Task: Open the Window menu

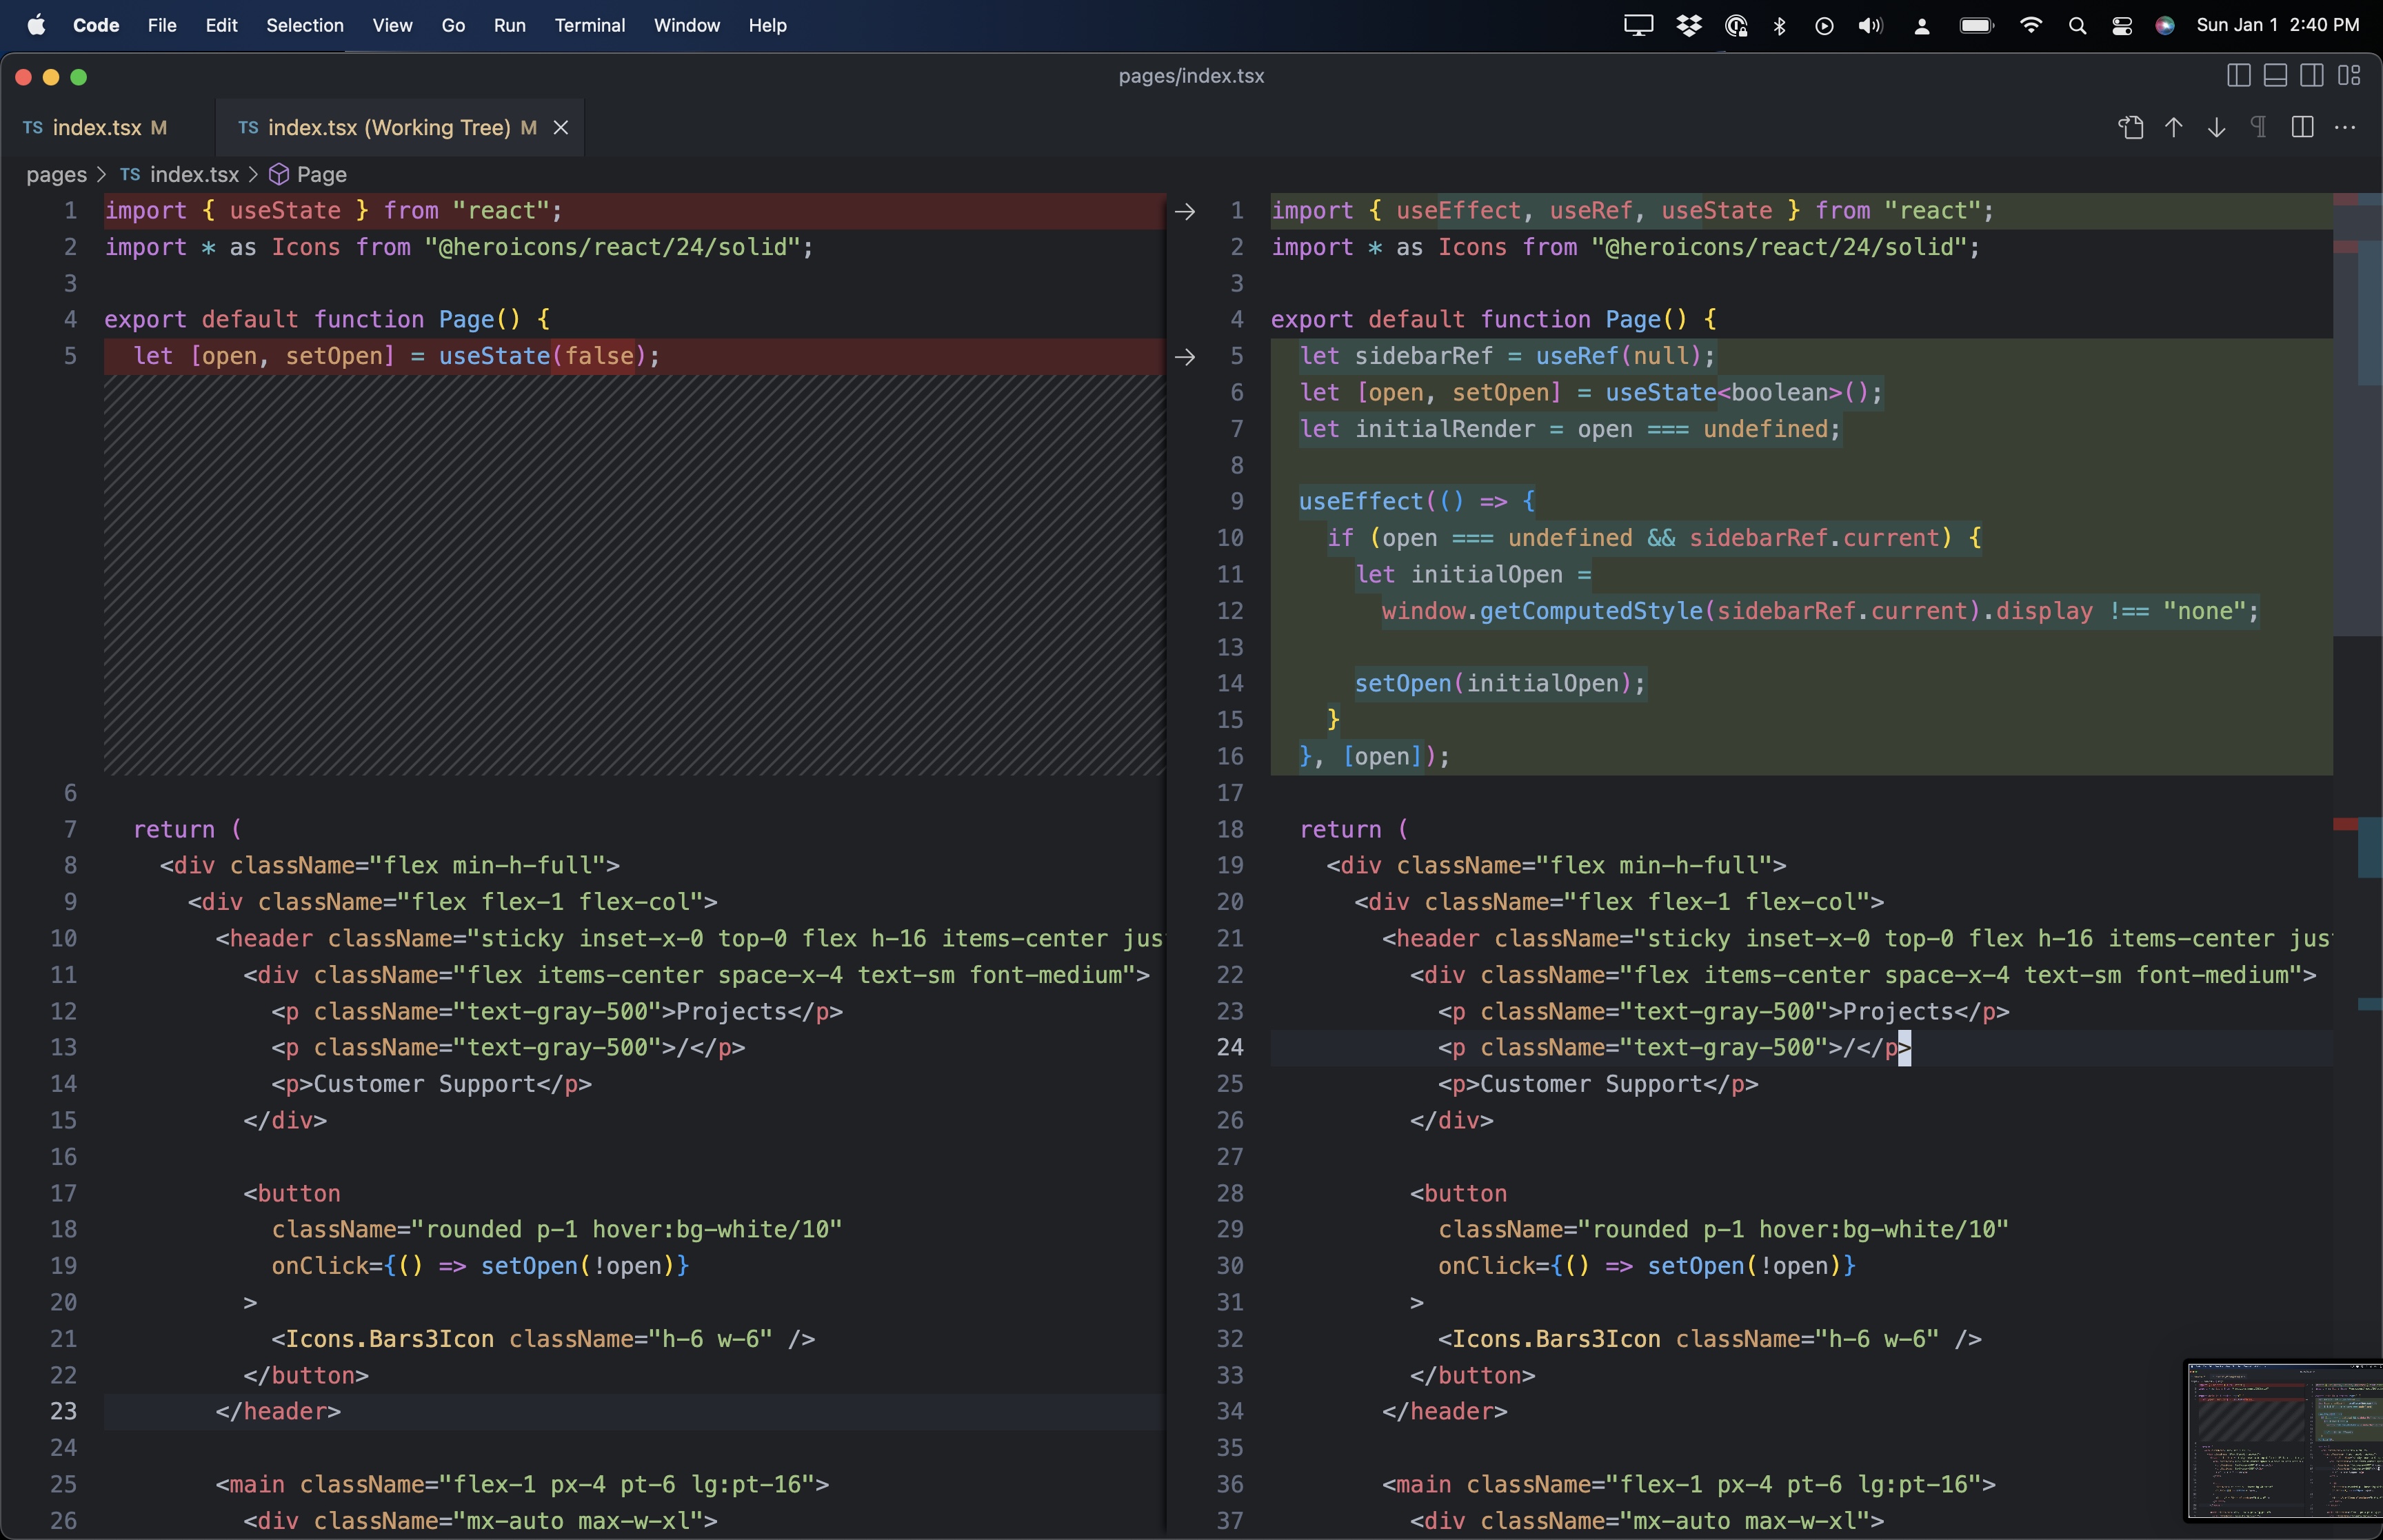Action: click(x=687, y=25)
